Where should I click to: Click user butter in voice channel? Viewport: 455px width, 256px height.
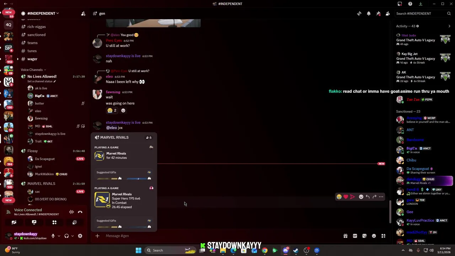coord(39,103)
